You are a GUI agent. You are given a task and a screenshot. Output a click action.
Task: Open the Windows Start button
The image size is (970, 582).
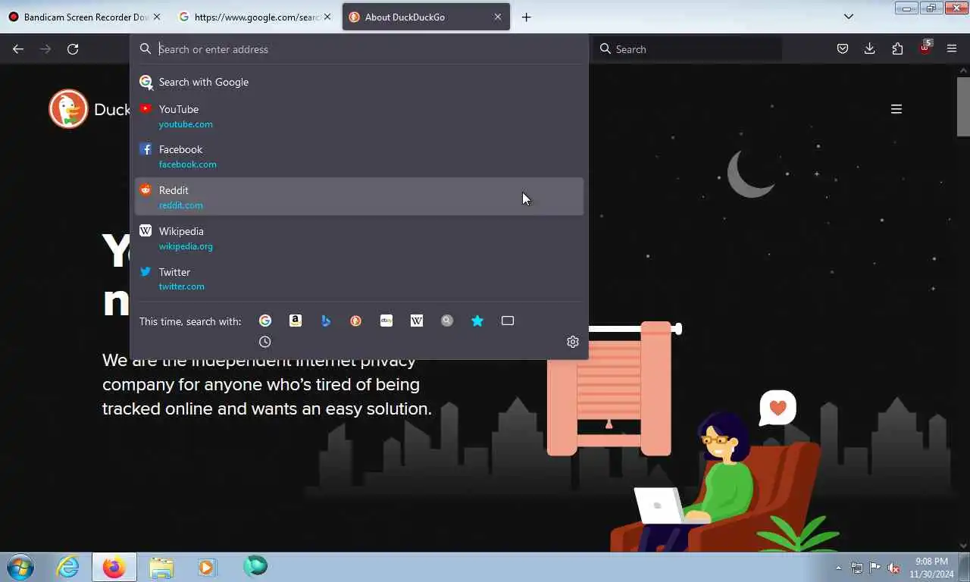pos(20,567)
